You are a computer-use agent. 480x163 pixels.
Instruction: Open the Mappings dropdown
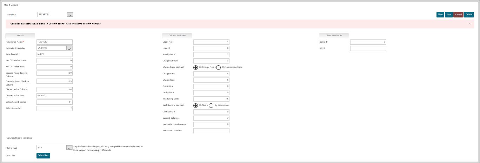point(69,15)
